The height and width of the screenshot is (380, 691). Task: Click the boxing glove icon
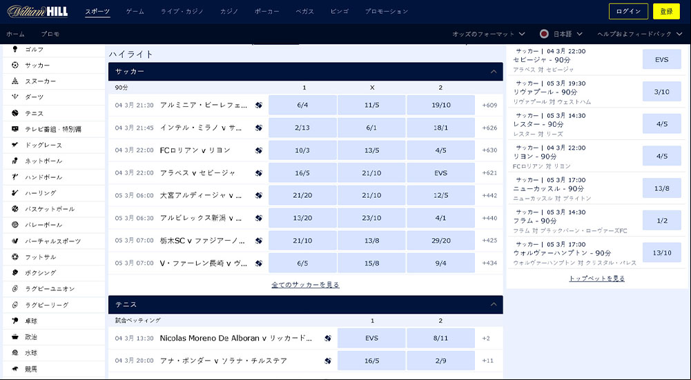(15, 272)
